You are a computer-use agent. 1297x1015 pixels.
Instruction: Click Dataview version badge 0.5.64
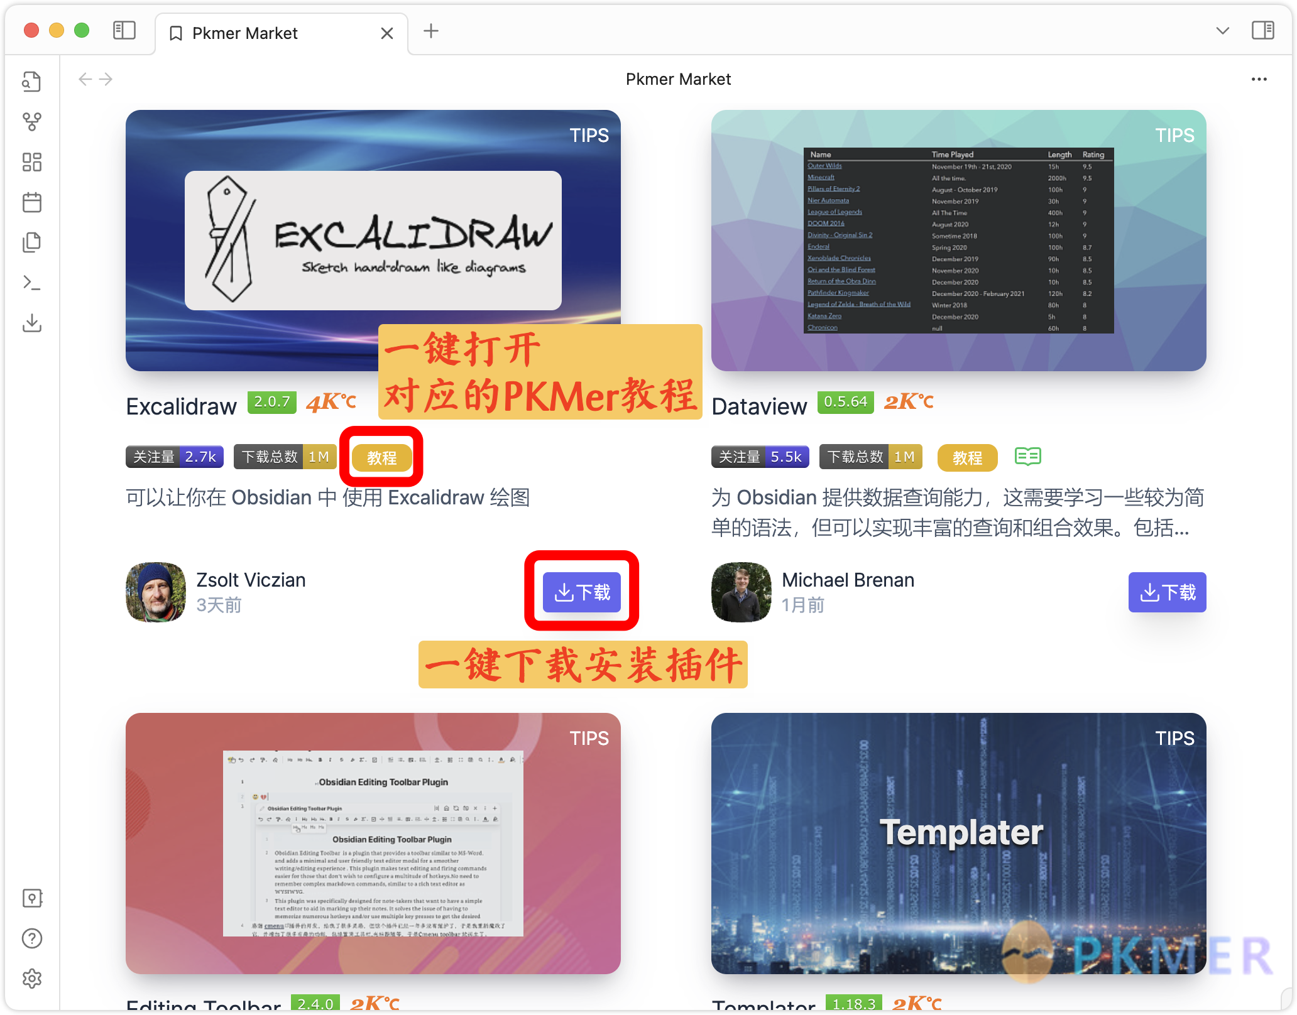pyautogui.click(x=846, y=402)
